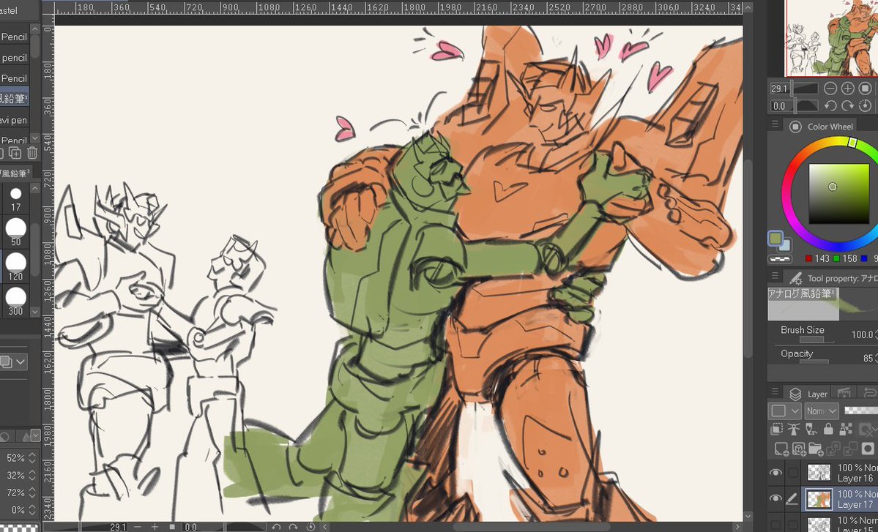Screen dimensions: 878x532
Task: Show Layer 15 via its visibility box
Action: click(x=775, y=525)
